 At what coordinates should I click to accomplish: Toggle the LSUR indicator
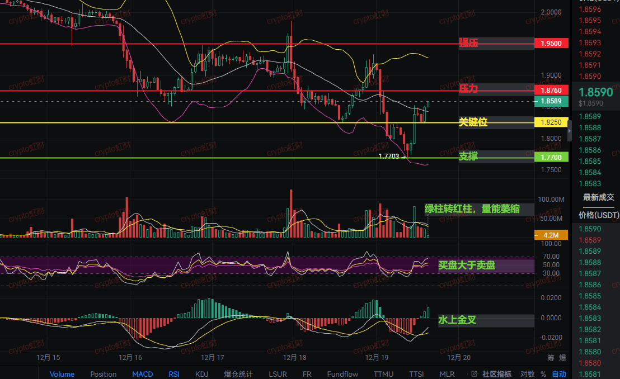tap(278, 374)
